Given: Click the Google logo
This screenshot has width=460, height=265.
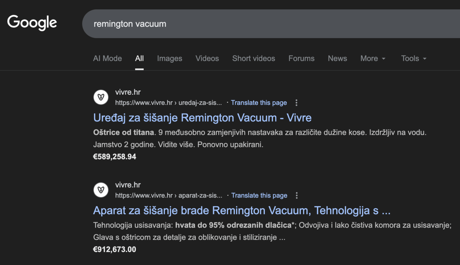Looking at the screenshot, I should (x=32, y=23).
